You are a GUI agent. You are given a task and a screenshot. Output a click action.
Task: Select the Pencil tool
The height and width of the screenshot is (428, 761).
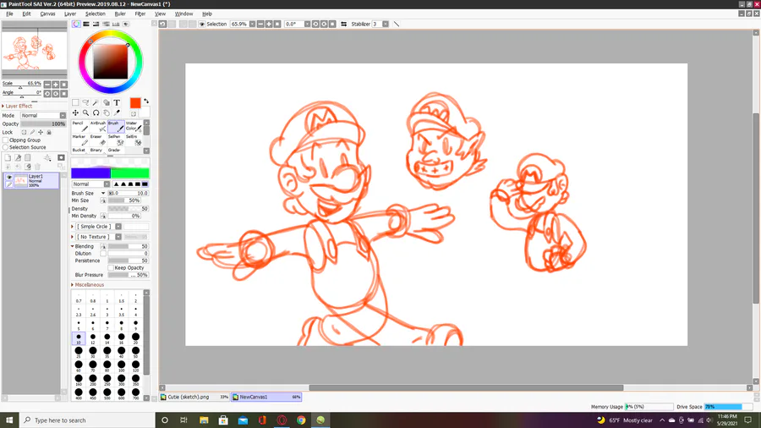[x=80, y=126]
